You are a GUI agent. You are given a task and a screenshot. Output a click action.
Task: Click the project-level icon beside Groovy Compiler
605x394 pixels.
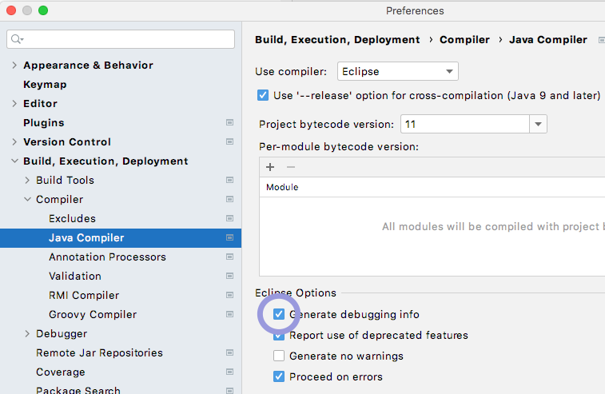[x=229, y=315]
